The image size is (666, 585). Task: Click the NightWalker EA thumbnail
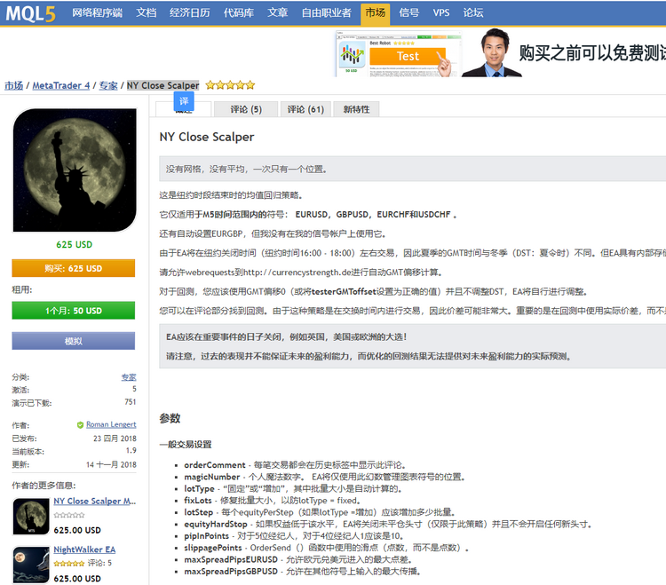coord(31,565)
